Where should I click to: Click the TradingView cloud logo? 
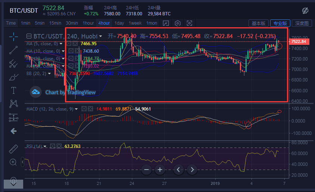[x=35, y=92]
